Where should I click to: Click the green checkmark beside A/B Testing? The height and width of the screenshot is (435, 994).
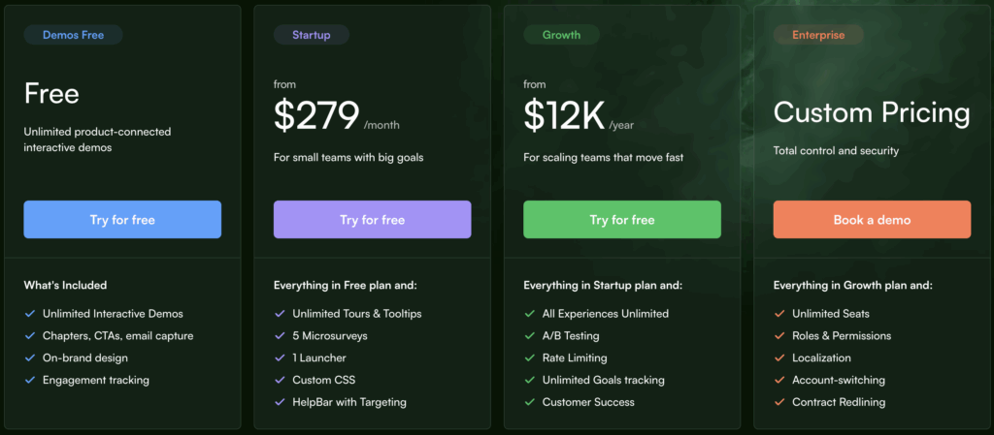pos(529,336)
